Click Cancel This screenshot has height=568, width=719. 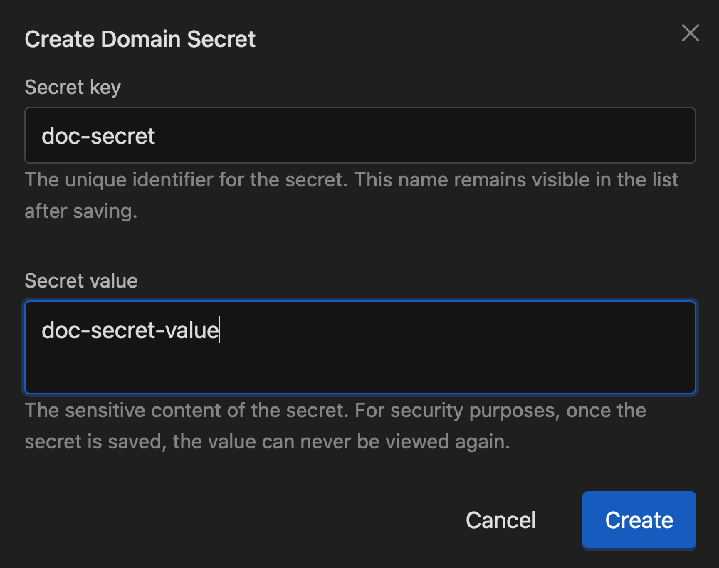click(500, 520)
